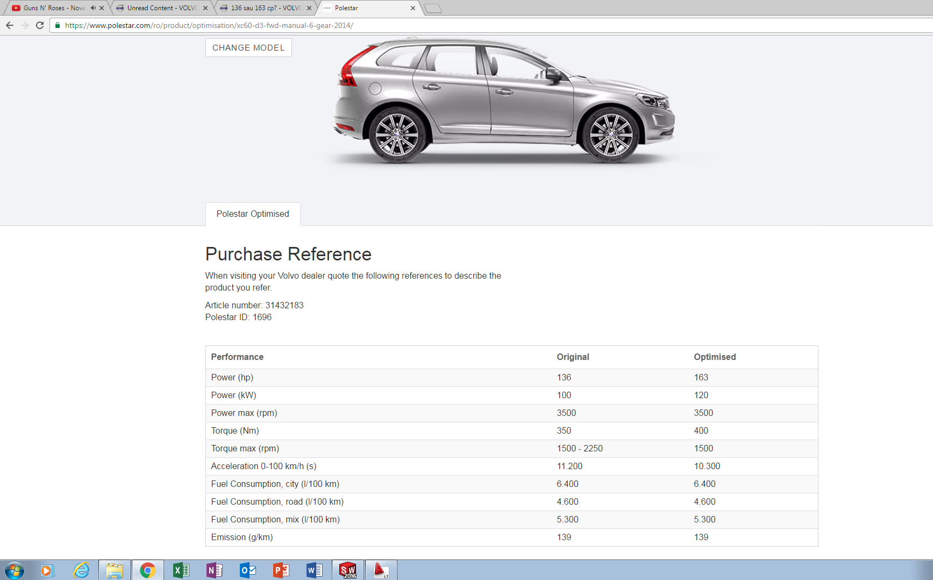Launch Internet Explorer from taskbar
933x580 pixels.
pos(81,570)
